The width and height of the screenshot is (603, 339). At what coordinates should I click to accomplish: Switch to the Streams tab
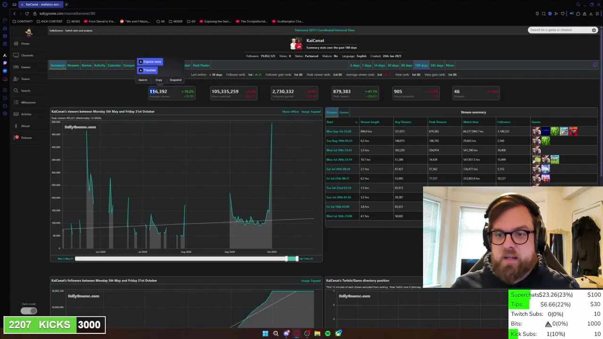tap(73, 65)
